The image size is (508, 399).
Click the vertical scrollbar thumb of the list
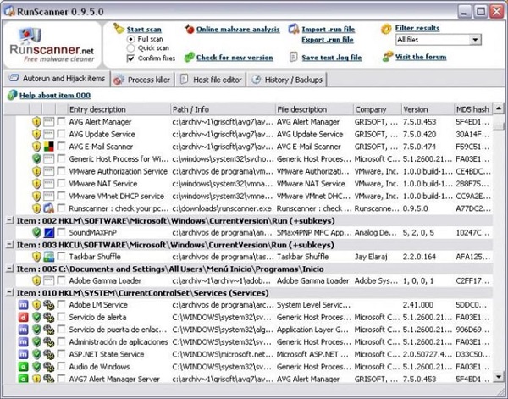[x=499, y=125]
